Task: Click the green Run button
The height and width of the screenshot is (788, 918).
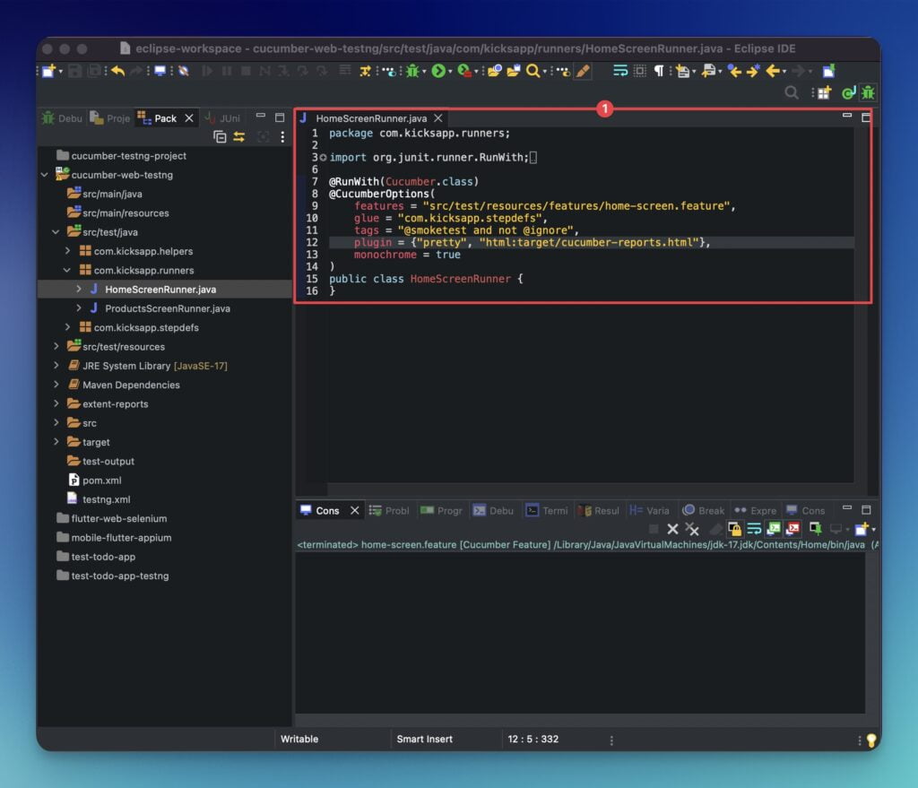Action: coord(438,71)
